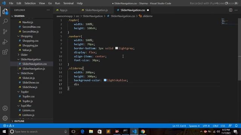Screen dimensions: 241x135
Task: Collapse the SliderNavigation folder
Action: click(31, 59)
